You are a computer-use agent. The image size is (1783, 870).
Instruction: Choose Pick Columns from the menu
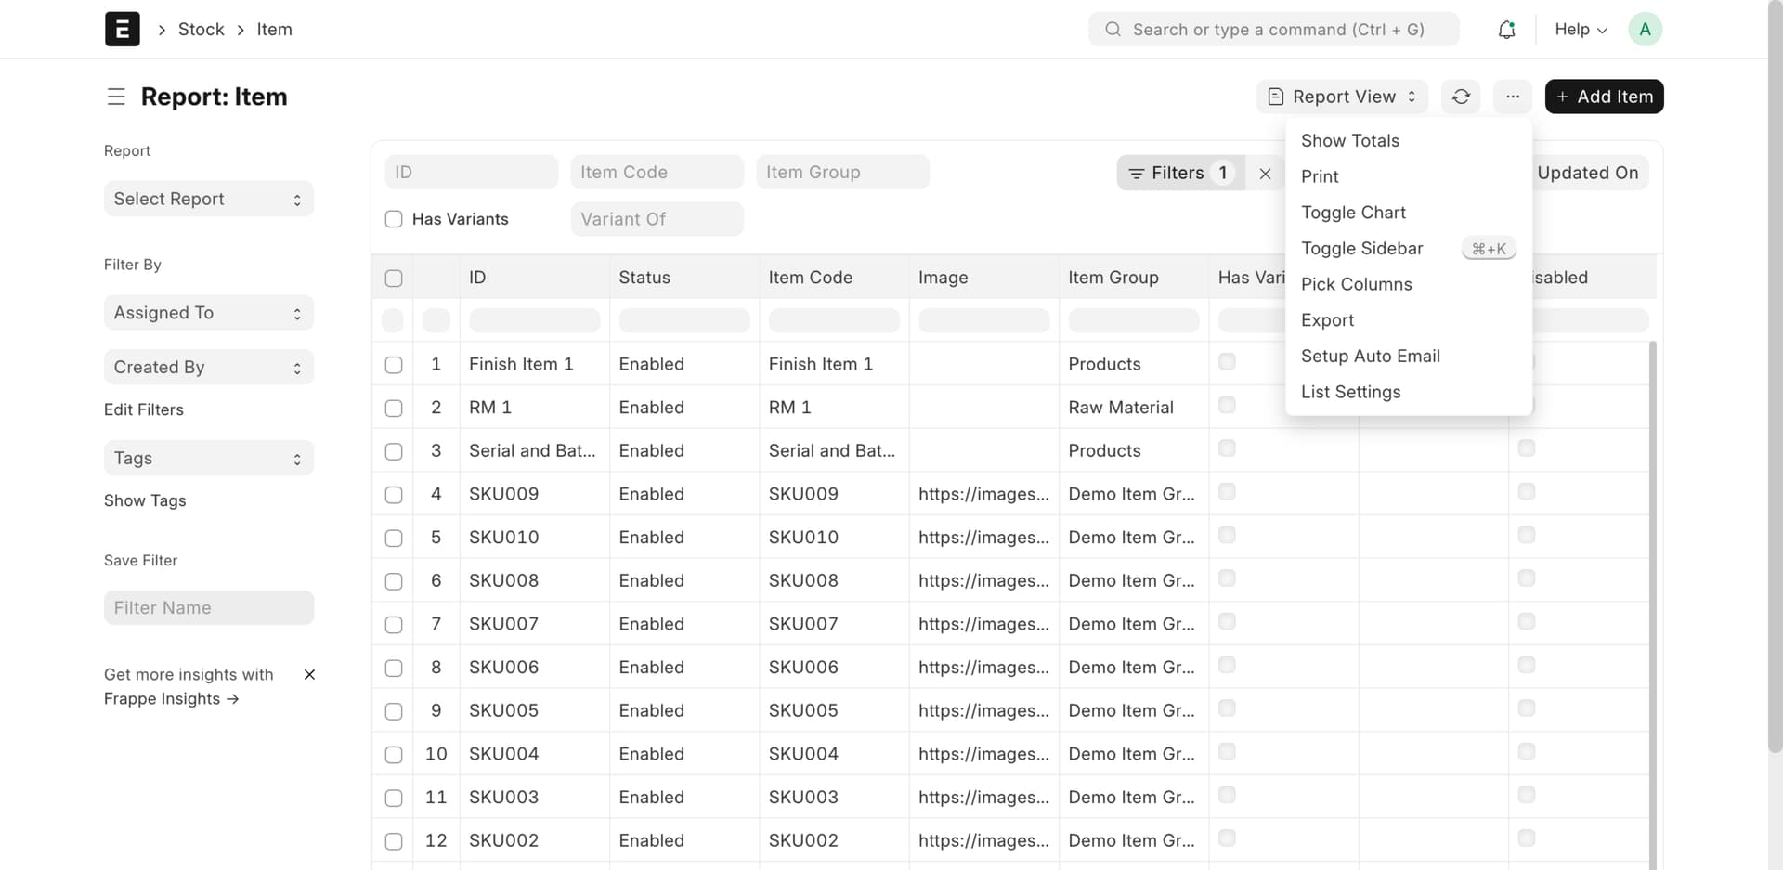tap(1356, 284)
